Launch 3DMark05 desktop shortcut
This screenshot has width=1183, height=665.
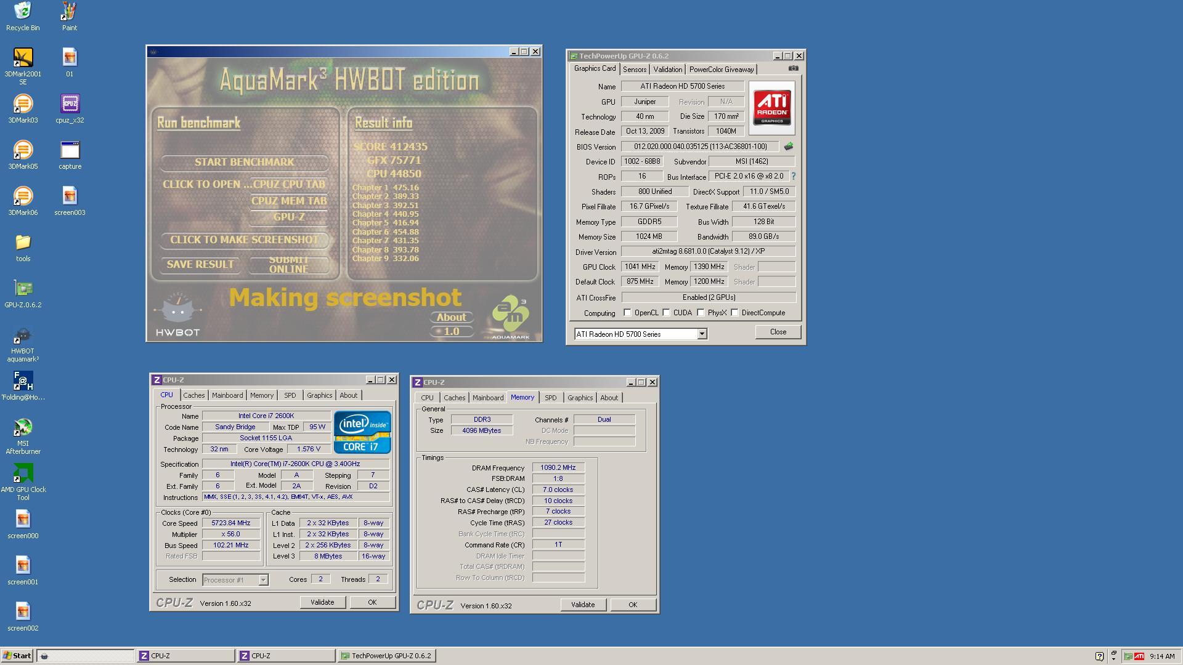23,155
